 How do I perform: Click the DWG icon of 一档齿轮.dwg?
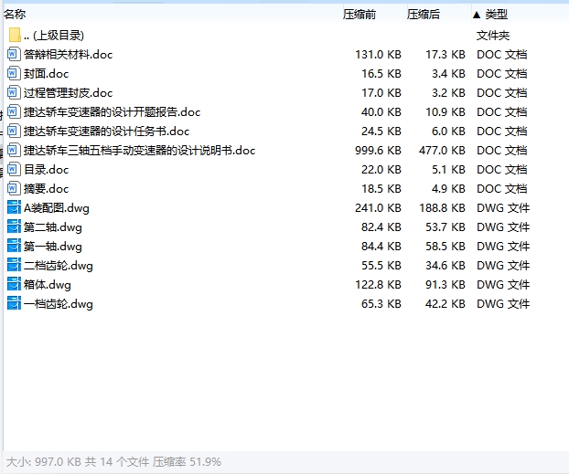coord(14,304)
